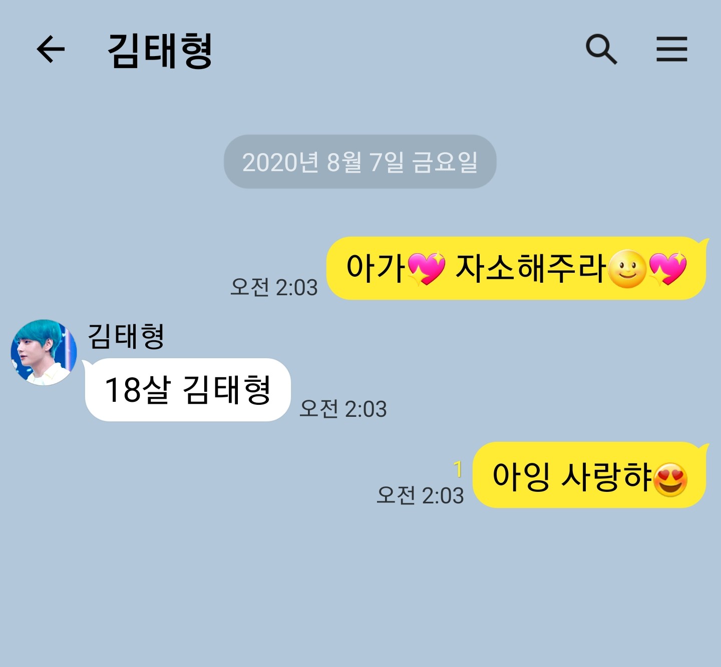The image size is (721, 667).
Task: Tap 오전 2:03 timestamp beside first yellow bubble
Action: 274,287
